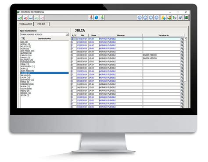Open details magnifier for the 18:04 row
The image size is (208, 162).
click(182, 68)
